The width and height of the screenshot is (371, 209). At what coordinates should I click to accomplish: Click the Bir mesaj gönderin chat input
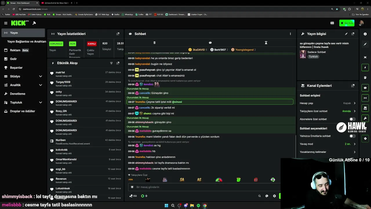tap(204, 187)
